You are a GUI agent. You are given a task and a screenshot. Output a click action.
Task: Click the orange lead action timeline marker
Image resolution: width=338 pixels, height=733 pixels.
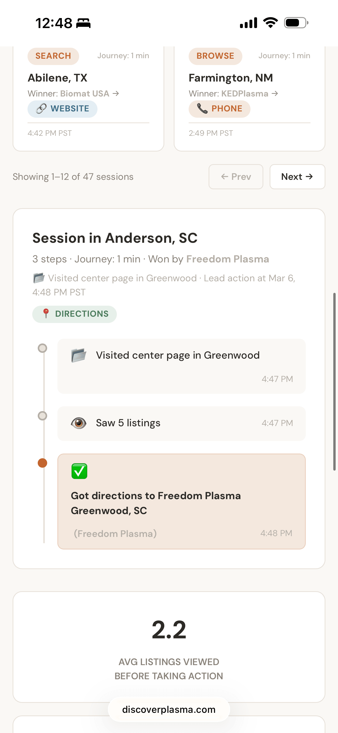pyautogui.click(x=42, y=463)
